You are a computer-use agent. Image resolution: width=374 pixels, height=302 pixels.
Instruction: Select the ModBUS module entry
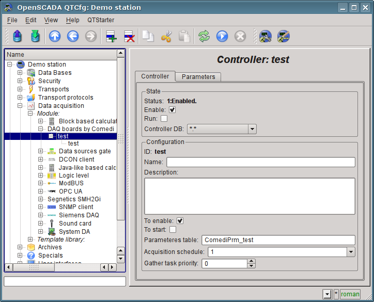coord(71,183)
